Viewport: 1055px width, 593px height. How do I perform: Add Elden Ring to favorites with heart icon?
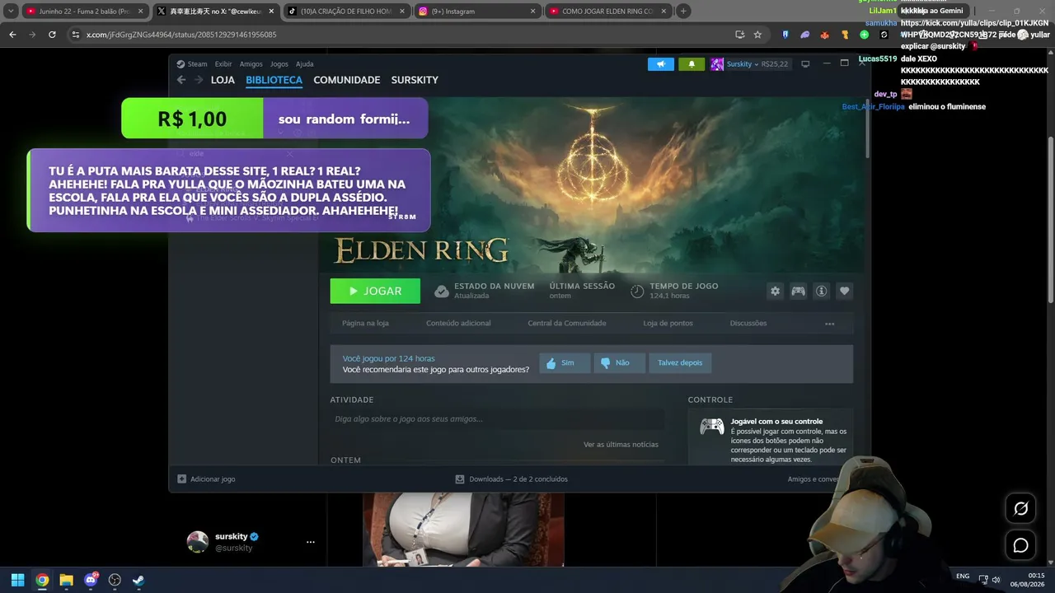pyautogui.click(x=844, y=291)
